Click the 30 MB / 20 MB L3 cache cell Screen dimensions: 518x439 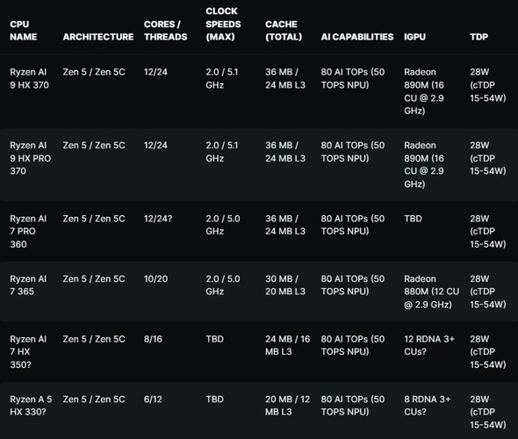click(285, 285)
